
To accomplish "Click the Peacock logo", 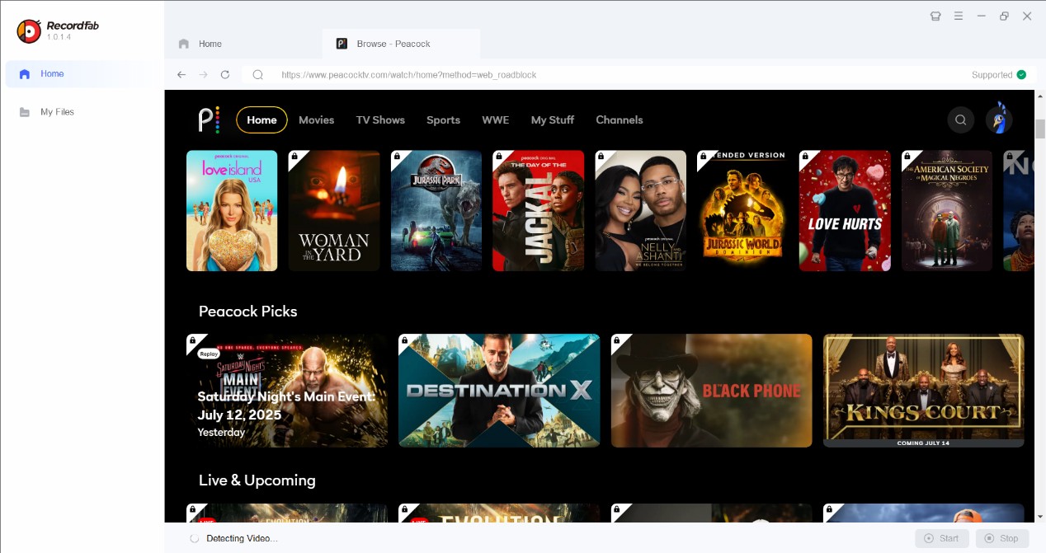I will click(209, 120).
